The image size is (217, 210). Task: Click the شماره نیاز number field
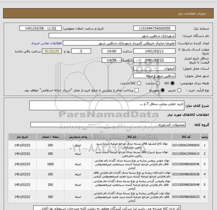154,28
